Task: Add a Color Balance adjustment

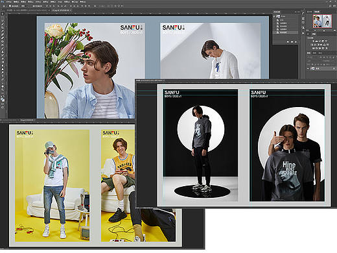Action: click(315, 45)
